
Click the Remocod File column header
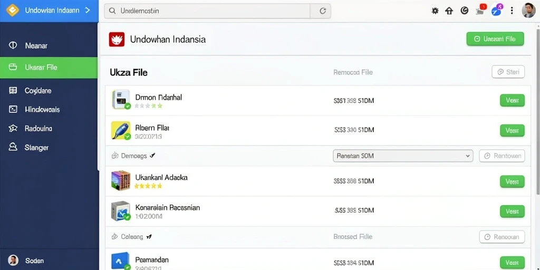353,72
